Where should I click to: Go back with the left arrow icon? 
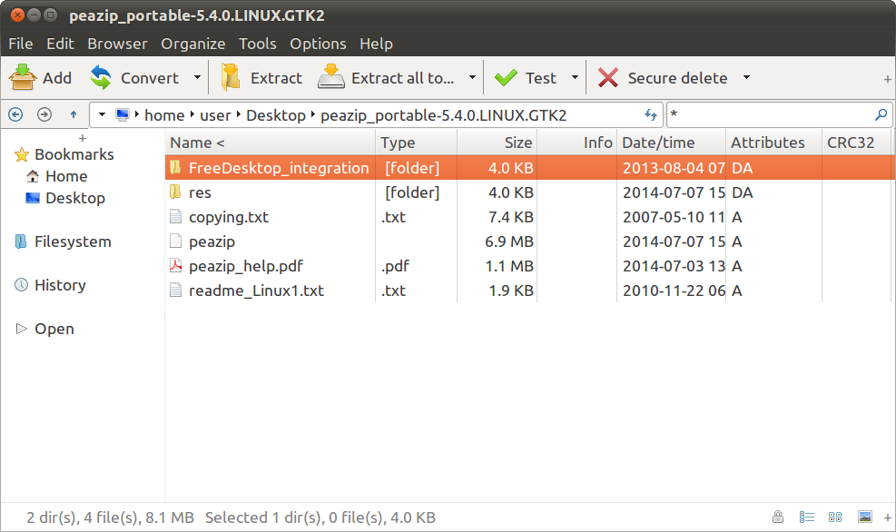point(16,115)
